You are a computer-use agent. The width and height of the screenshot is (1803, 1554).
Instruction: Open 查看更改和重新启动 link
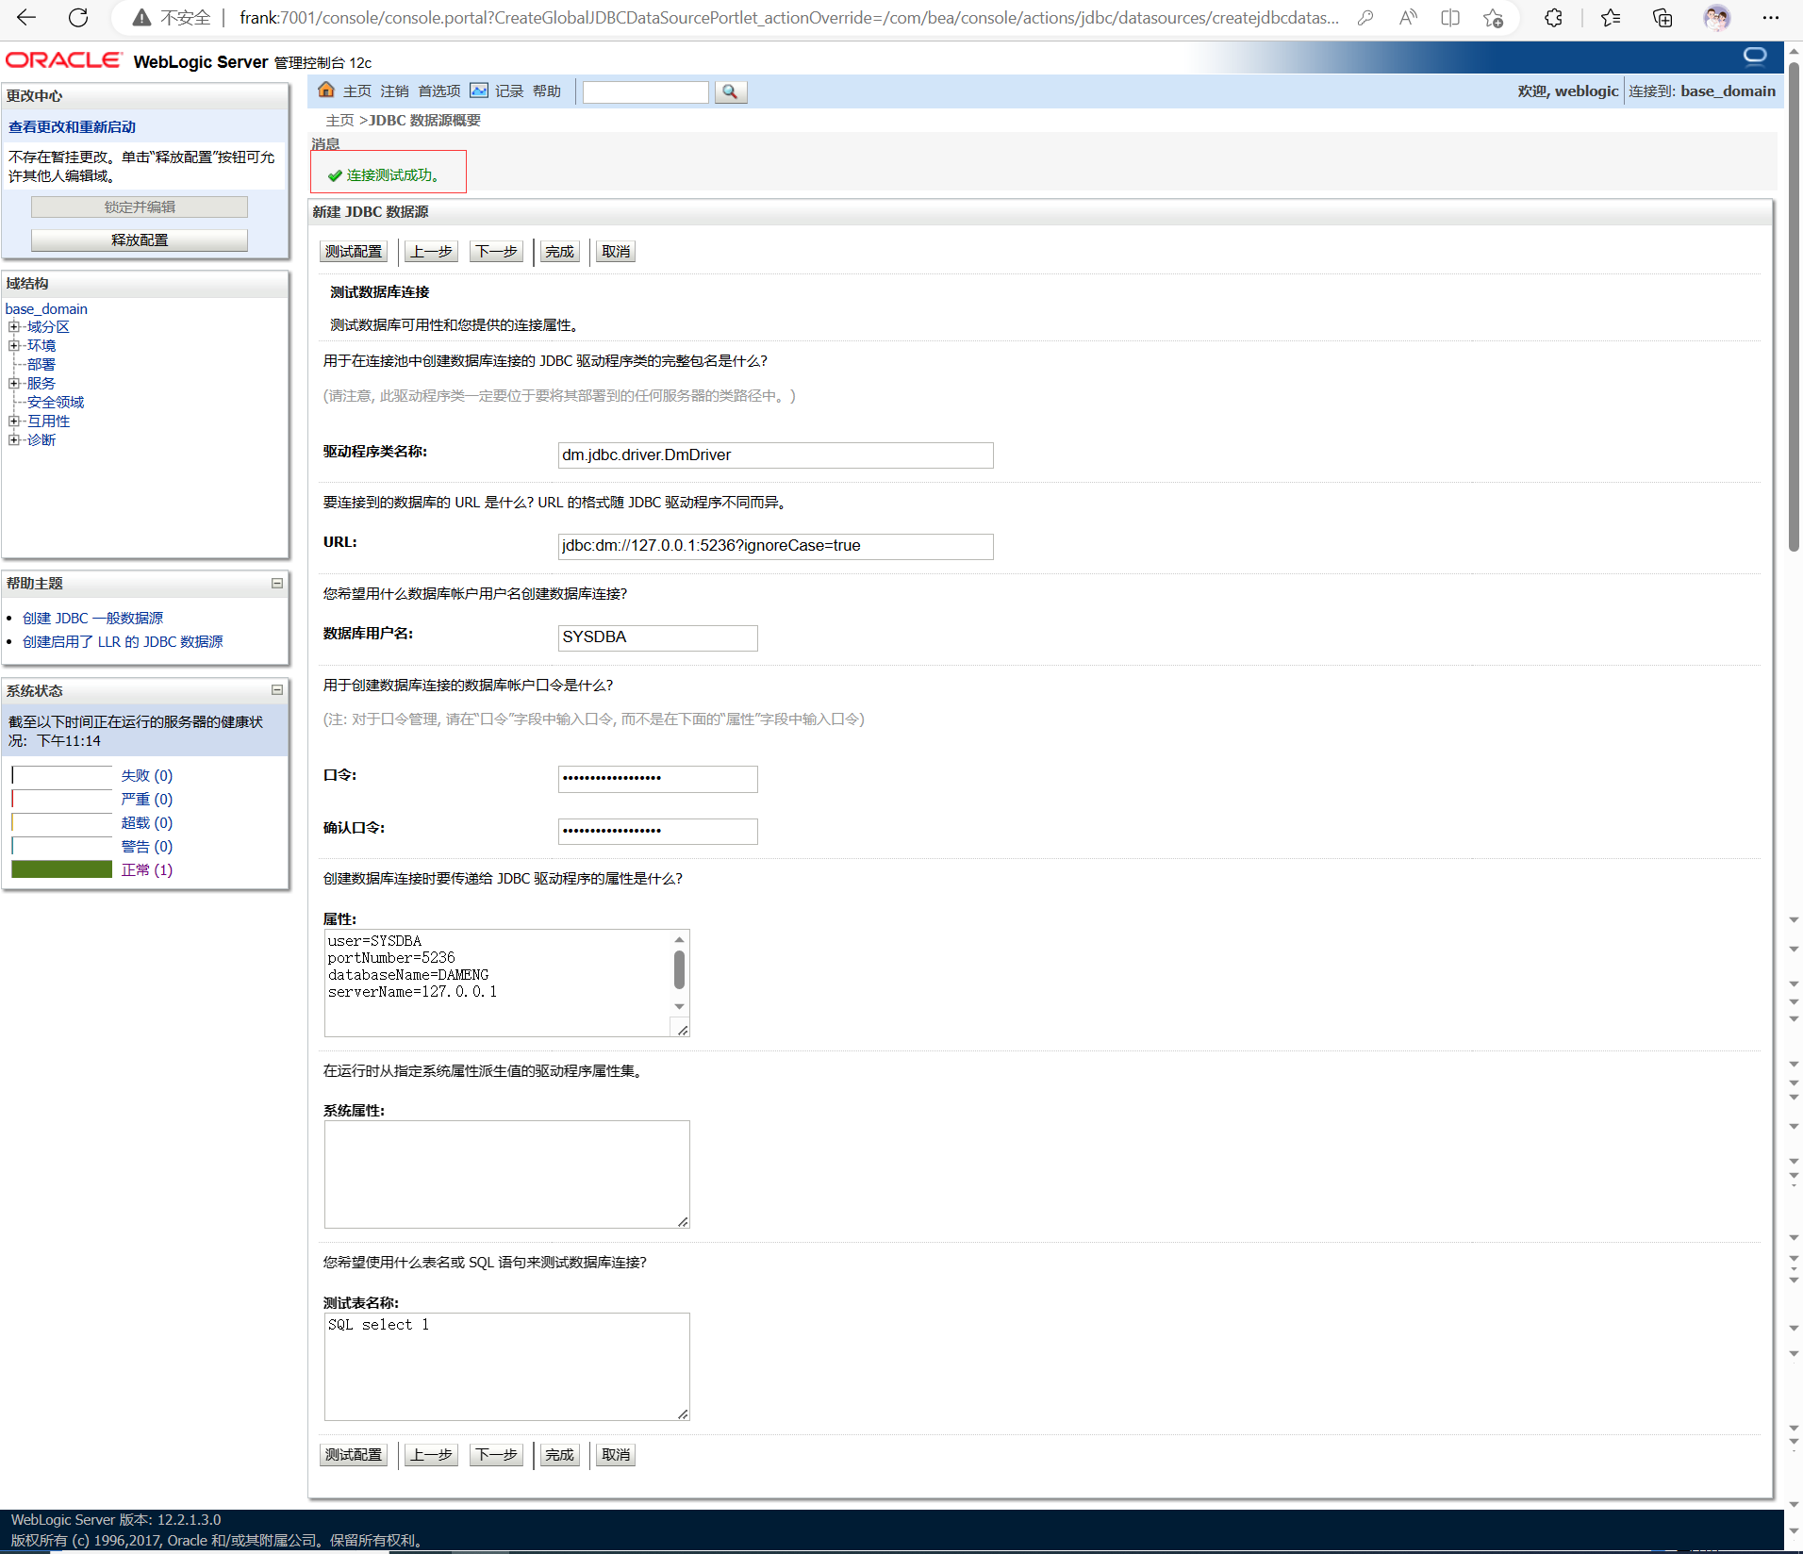tap(72, 127)
